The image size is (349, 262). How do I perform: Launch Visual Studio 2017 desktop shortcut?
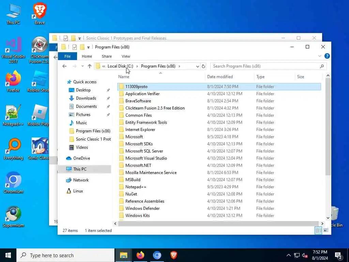13,50
